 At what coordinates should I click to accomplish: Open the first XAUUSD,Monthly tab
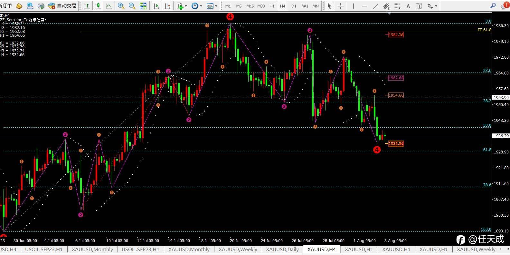pyautogui.click(x=92, y=249)
